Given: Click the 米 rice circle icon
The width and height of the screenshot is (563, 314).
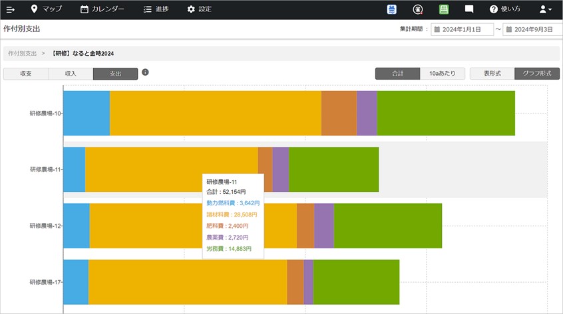Looking at the screenshot, I should point(418,9).
